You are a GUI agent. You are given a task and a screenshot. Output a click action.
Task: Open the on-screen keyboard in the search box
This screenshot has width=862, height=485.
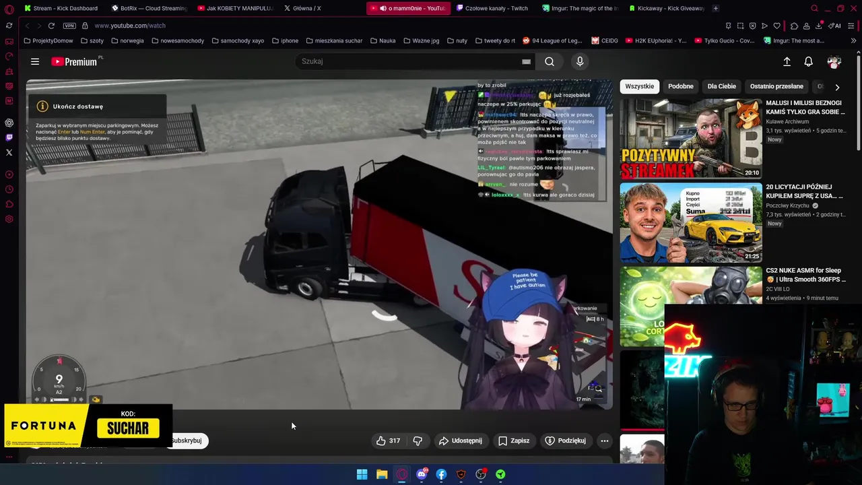526,61
